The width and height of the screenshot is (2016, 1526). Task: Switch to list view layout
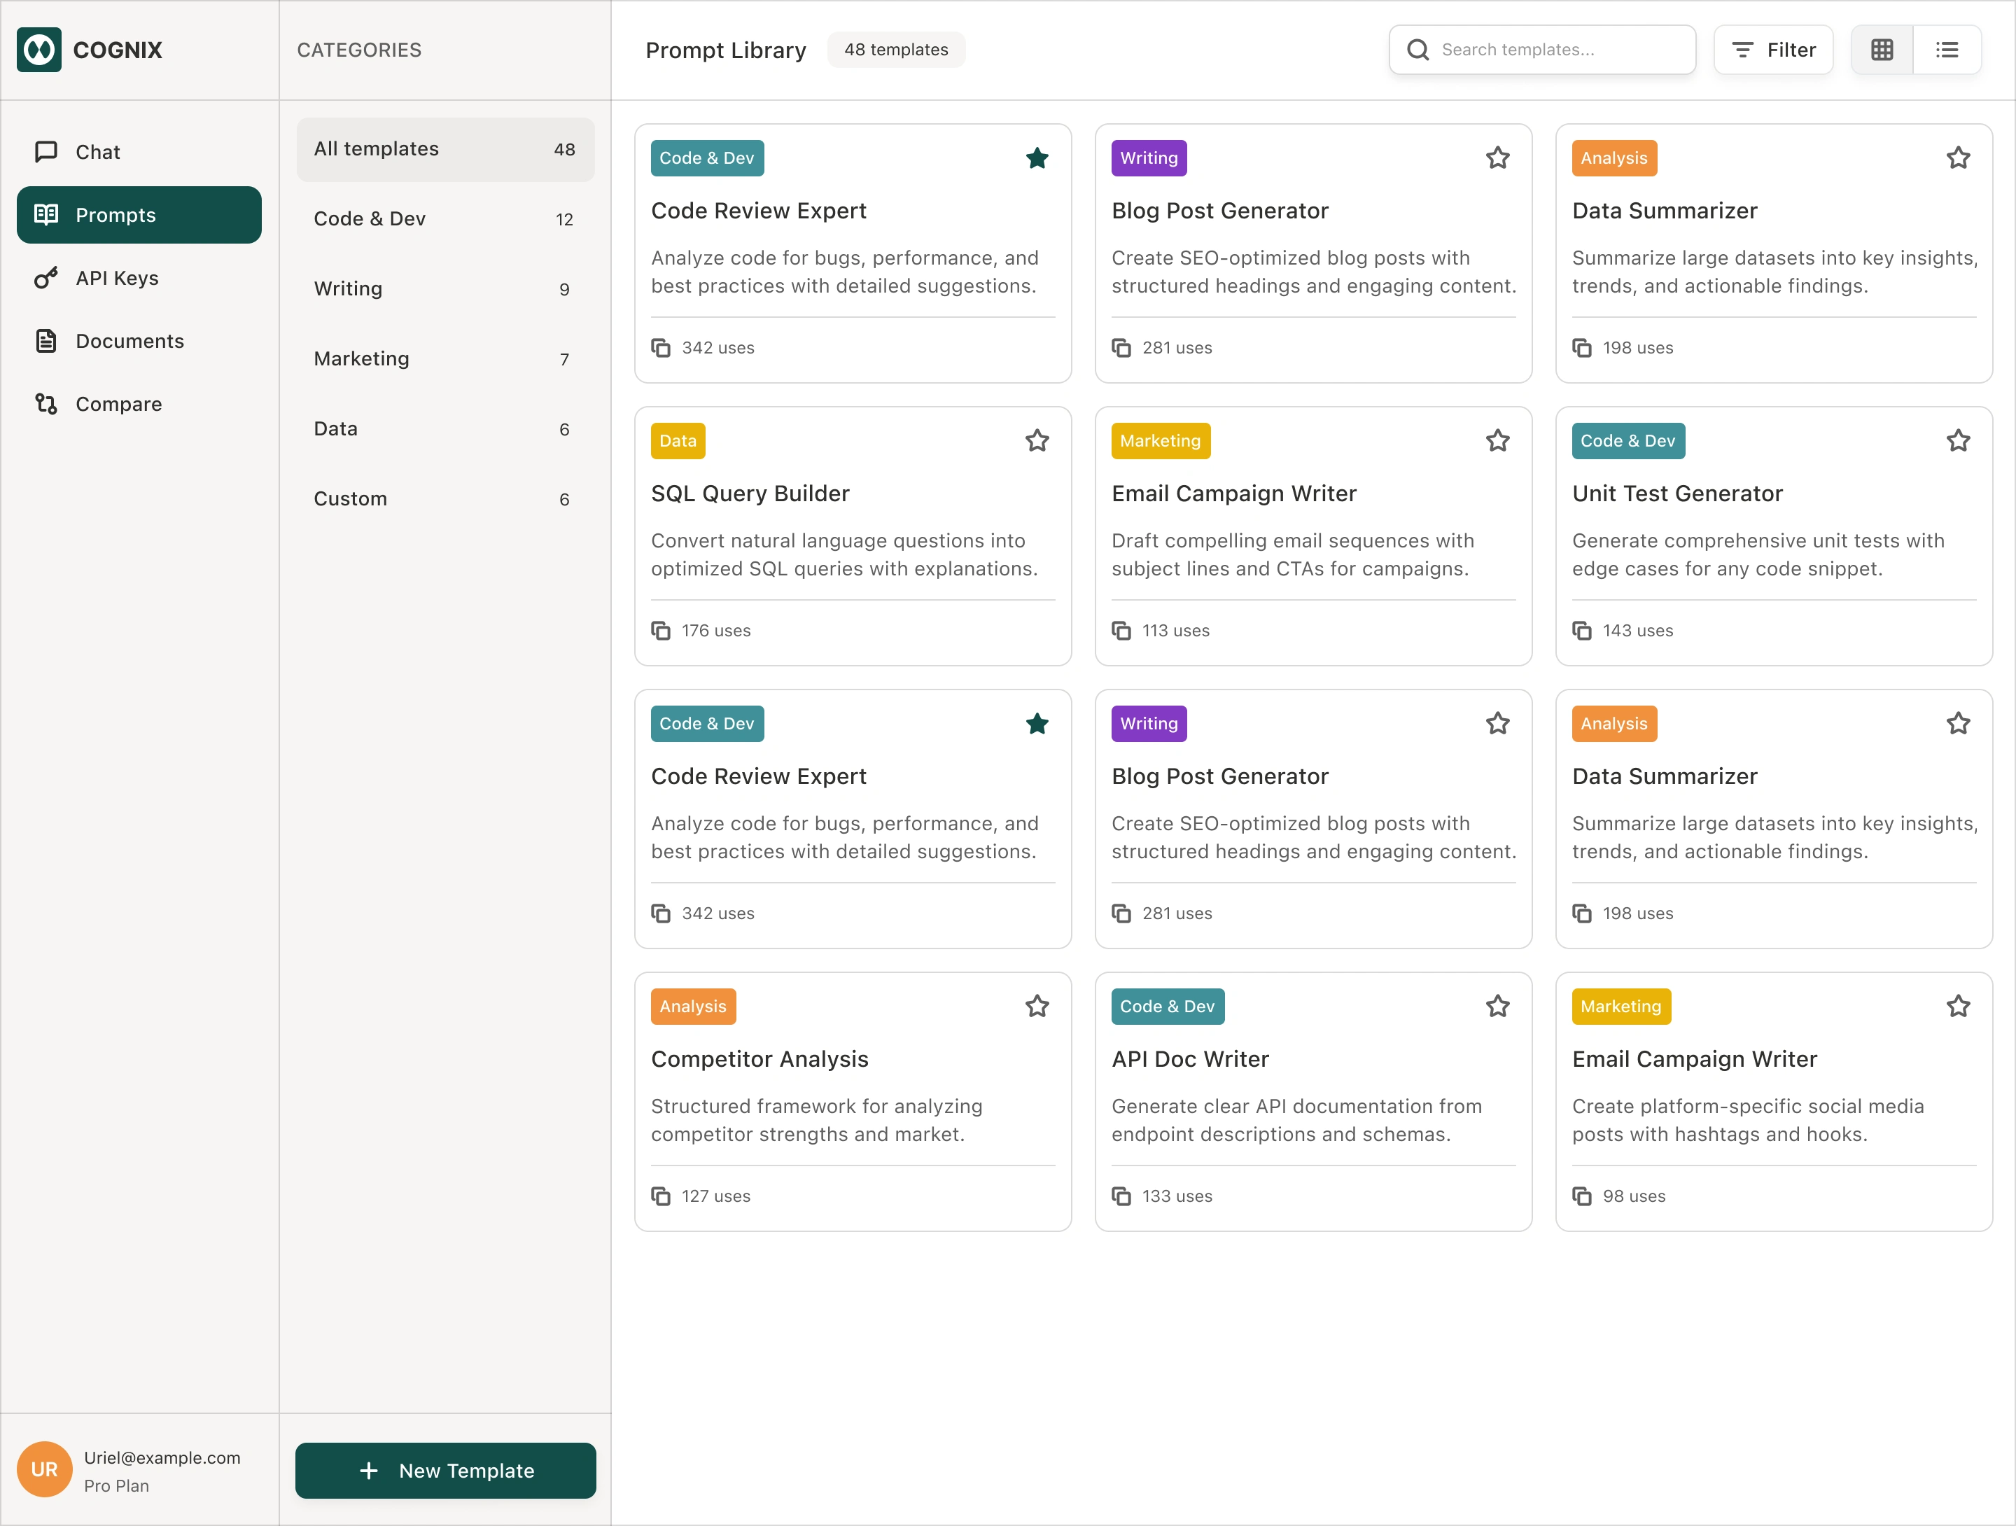point(1947,50)
